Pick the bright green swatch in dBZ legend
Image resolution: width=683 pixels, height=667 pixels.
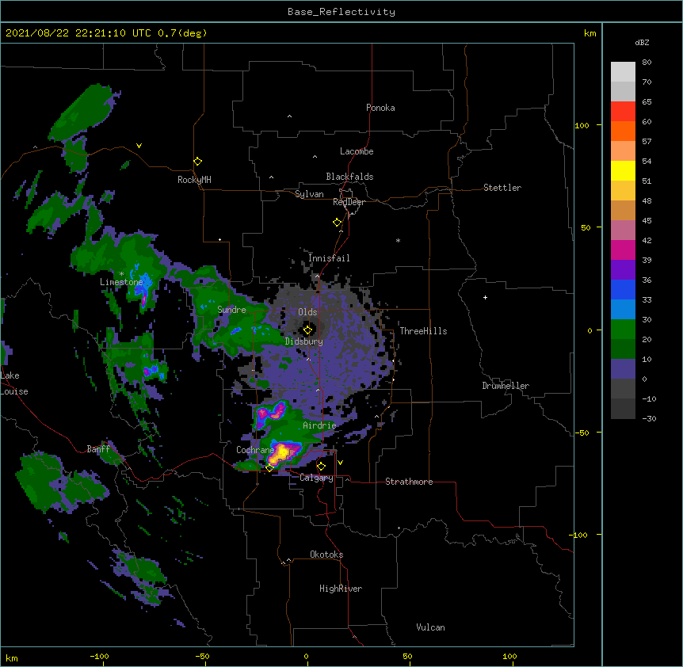(623, 330)
